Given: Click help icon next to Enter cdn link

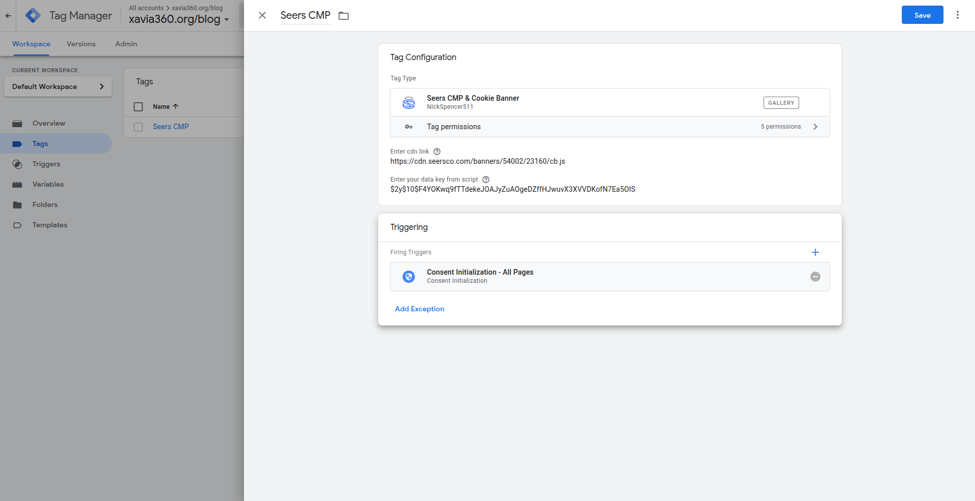Looking at the screenshot, I should click(437, 152).
